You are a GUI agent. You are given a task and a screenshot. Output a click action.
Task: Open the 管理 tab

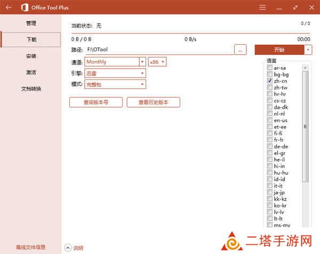point(31,23)
